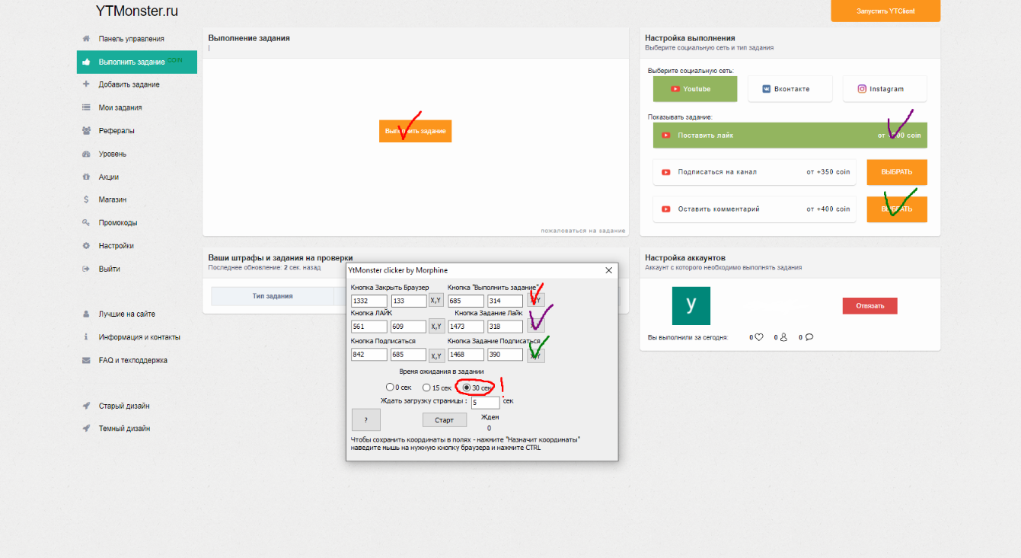Click the field containing 133
Viewport: 1021px width, 558px height.
coord(409,301)
